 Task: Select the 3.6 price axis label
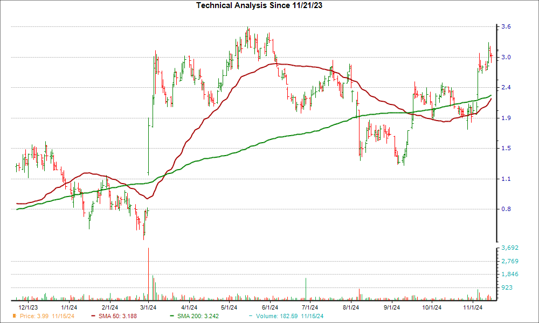(x=506, y=27)
